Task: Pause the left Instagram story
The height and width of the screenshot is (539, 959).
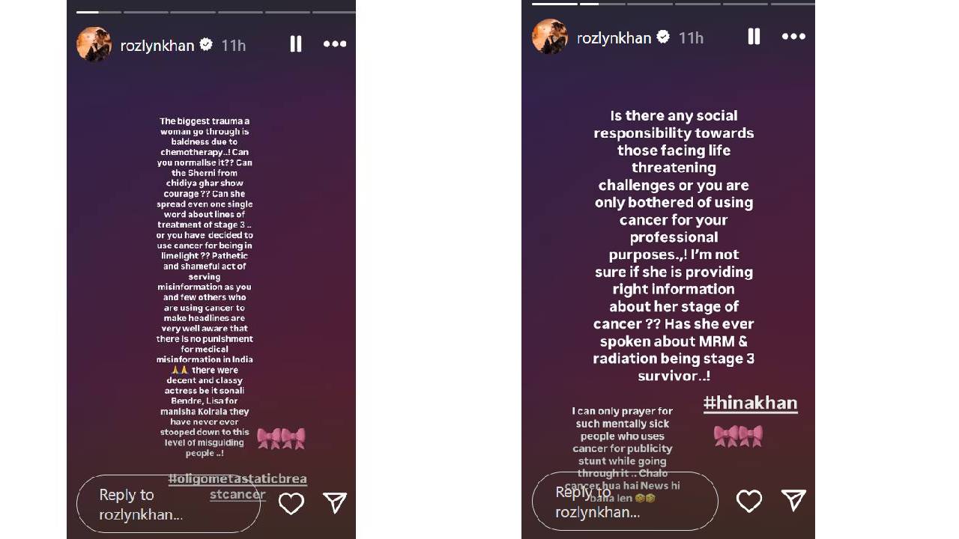Action: [296, 44]
